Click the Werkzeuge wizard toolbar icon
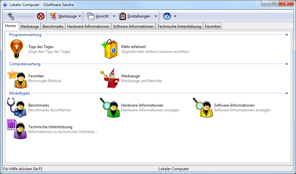Screen dimensions: 296x174 pyautogui.click(x=53, y=16)
